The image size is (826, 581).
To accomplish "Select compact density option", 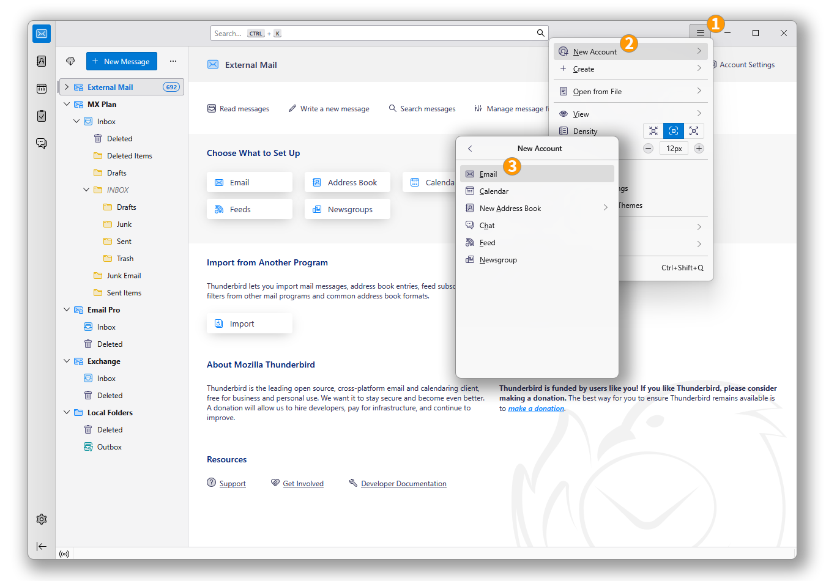I will coord(653,131).
